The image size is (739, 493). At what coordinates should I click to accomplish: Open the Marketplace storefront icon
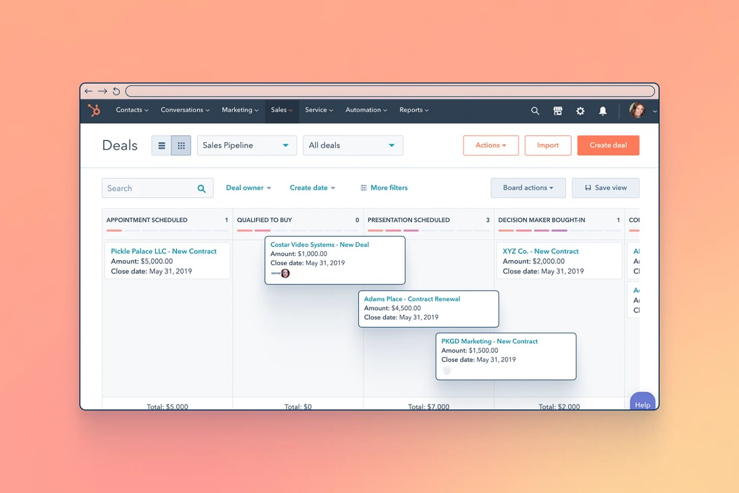click(x=558, y=111)
